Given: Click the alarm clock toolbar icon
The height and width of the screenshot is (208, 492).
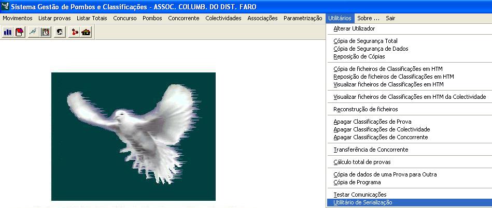Looking at the screenshot, I should (x=46, y=32).
